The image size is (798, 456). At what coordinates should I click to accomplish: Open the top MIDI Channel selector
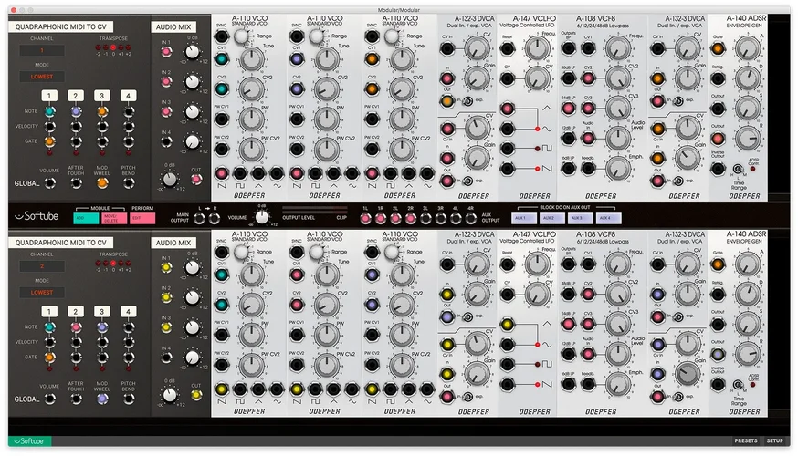(x=40, y=51)
